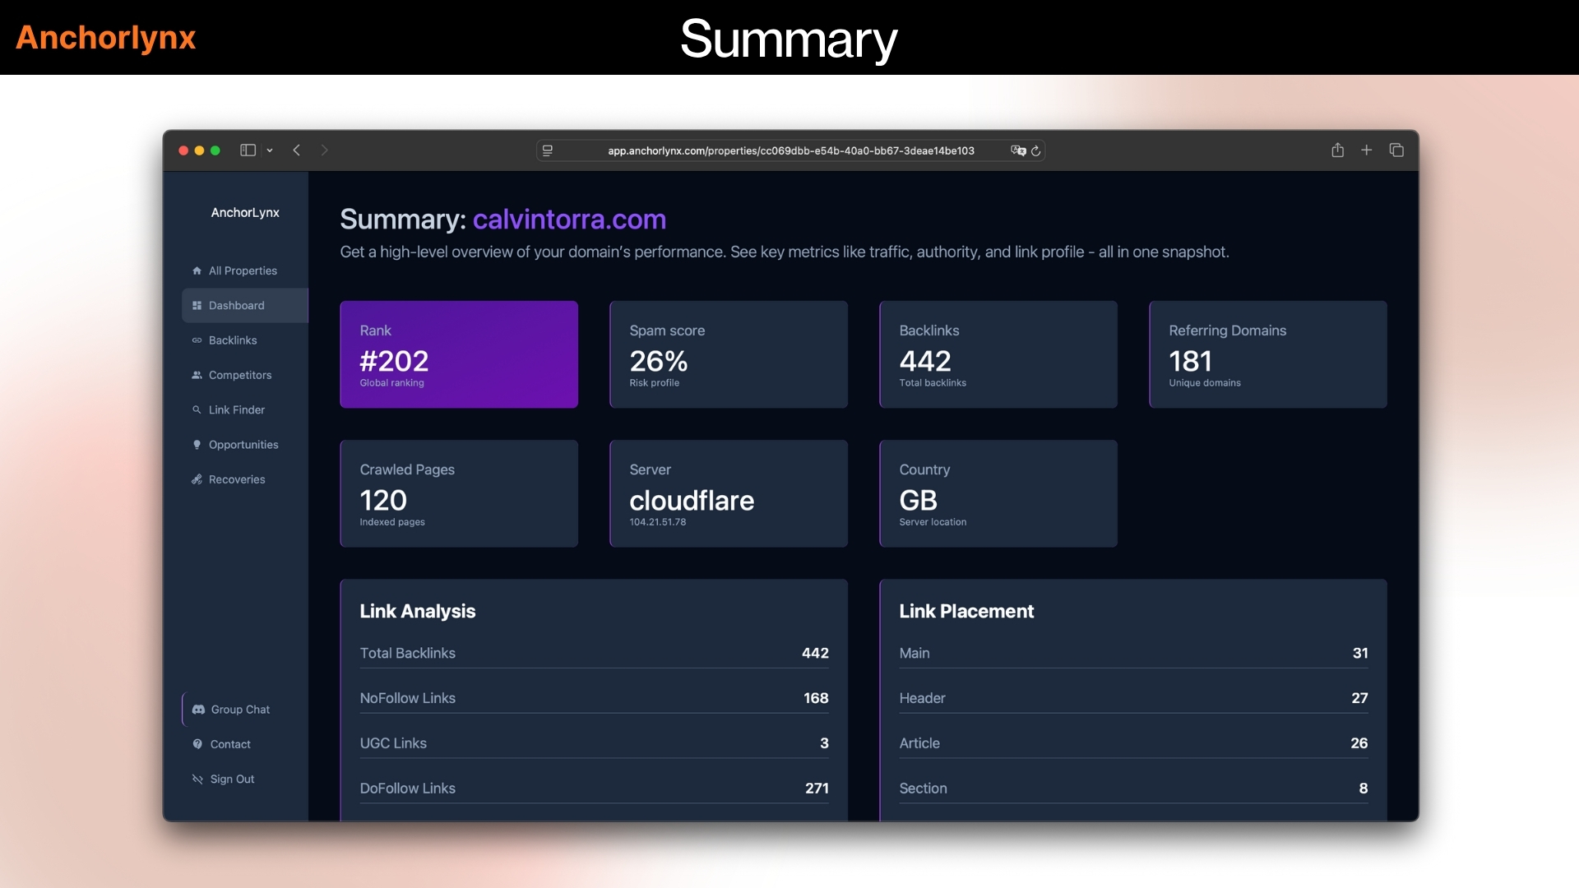1579x888 pixels.
Task: Click the Opportunities lightbulb icon
Action: (x=197, y=444)
